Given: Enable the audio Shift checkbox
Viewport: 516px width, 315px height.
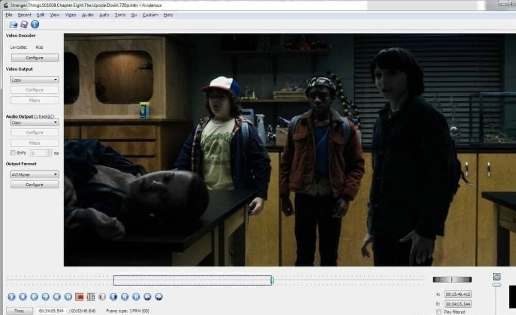Looking at the screenshot, I should click(13, 153).
